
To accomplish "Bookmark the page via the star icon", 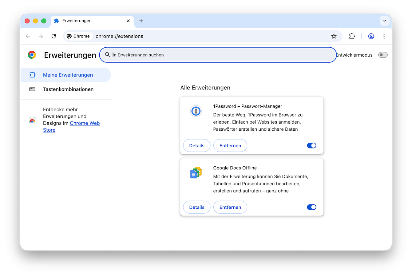I will (x=334, y=36).
